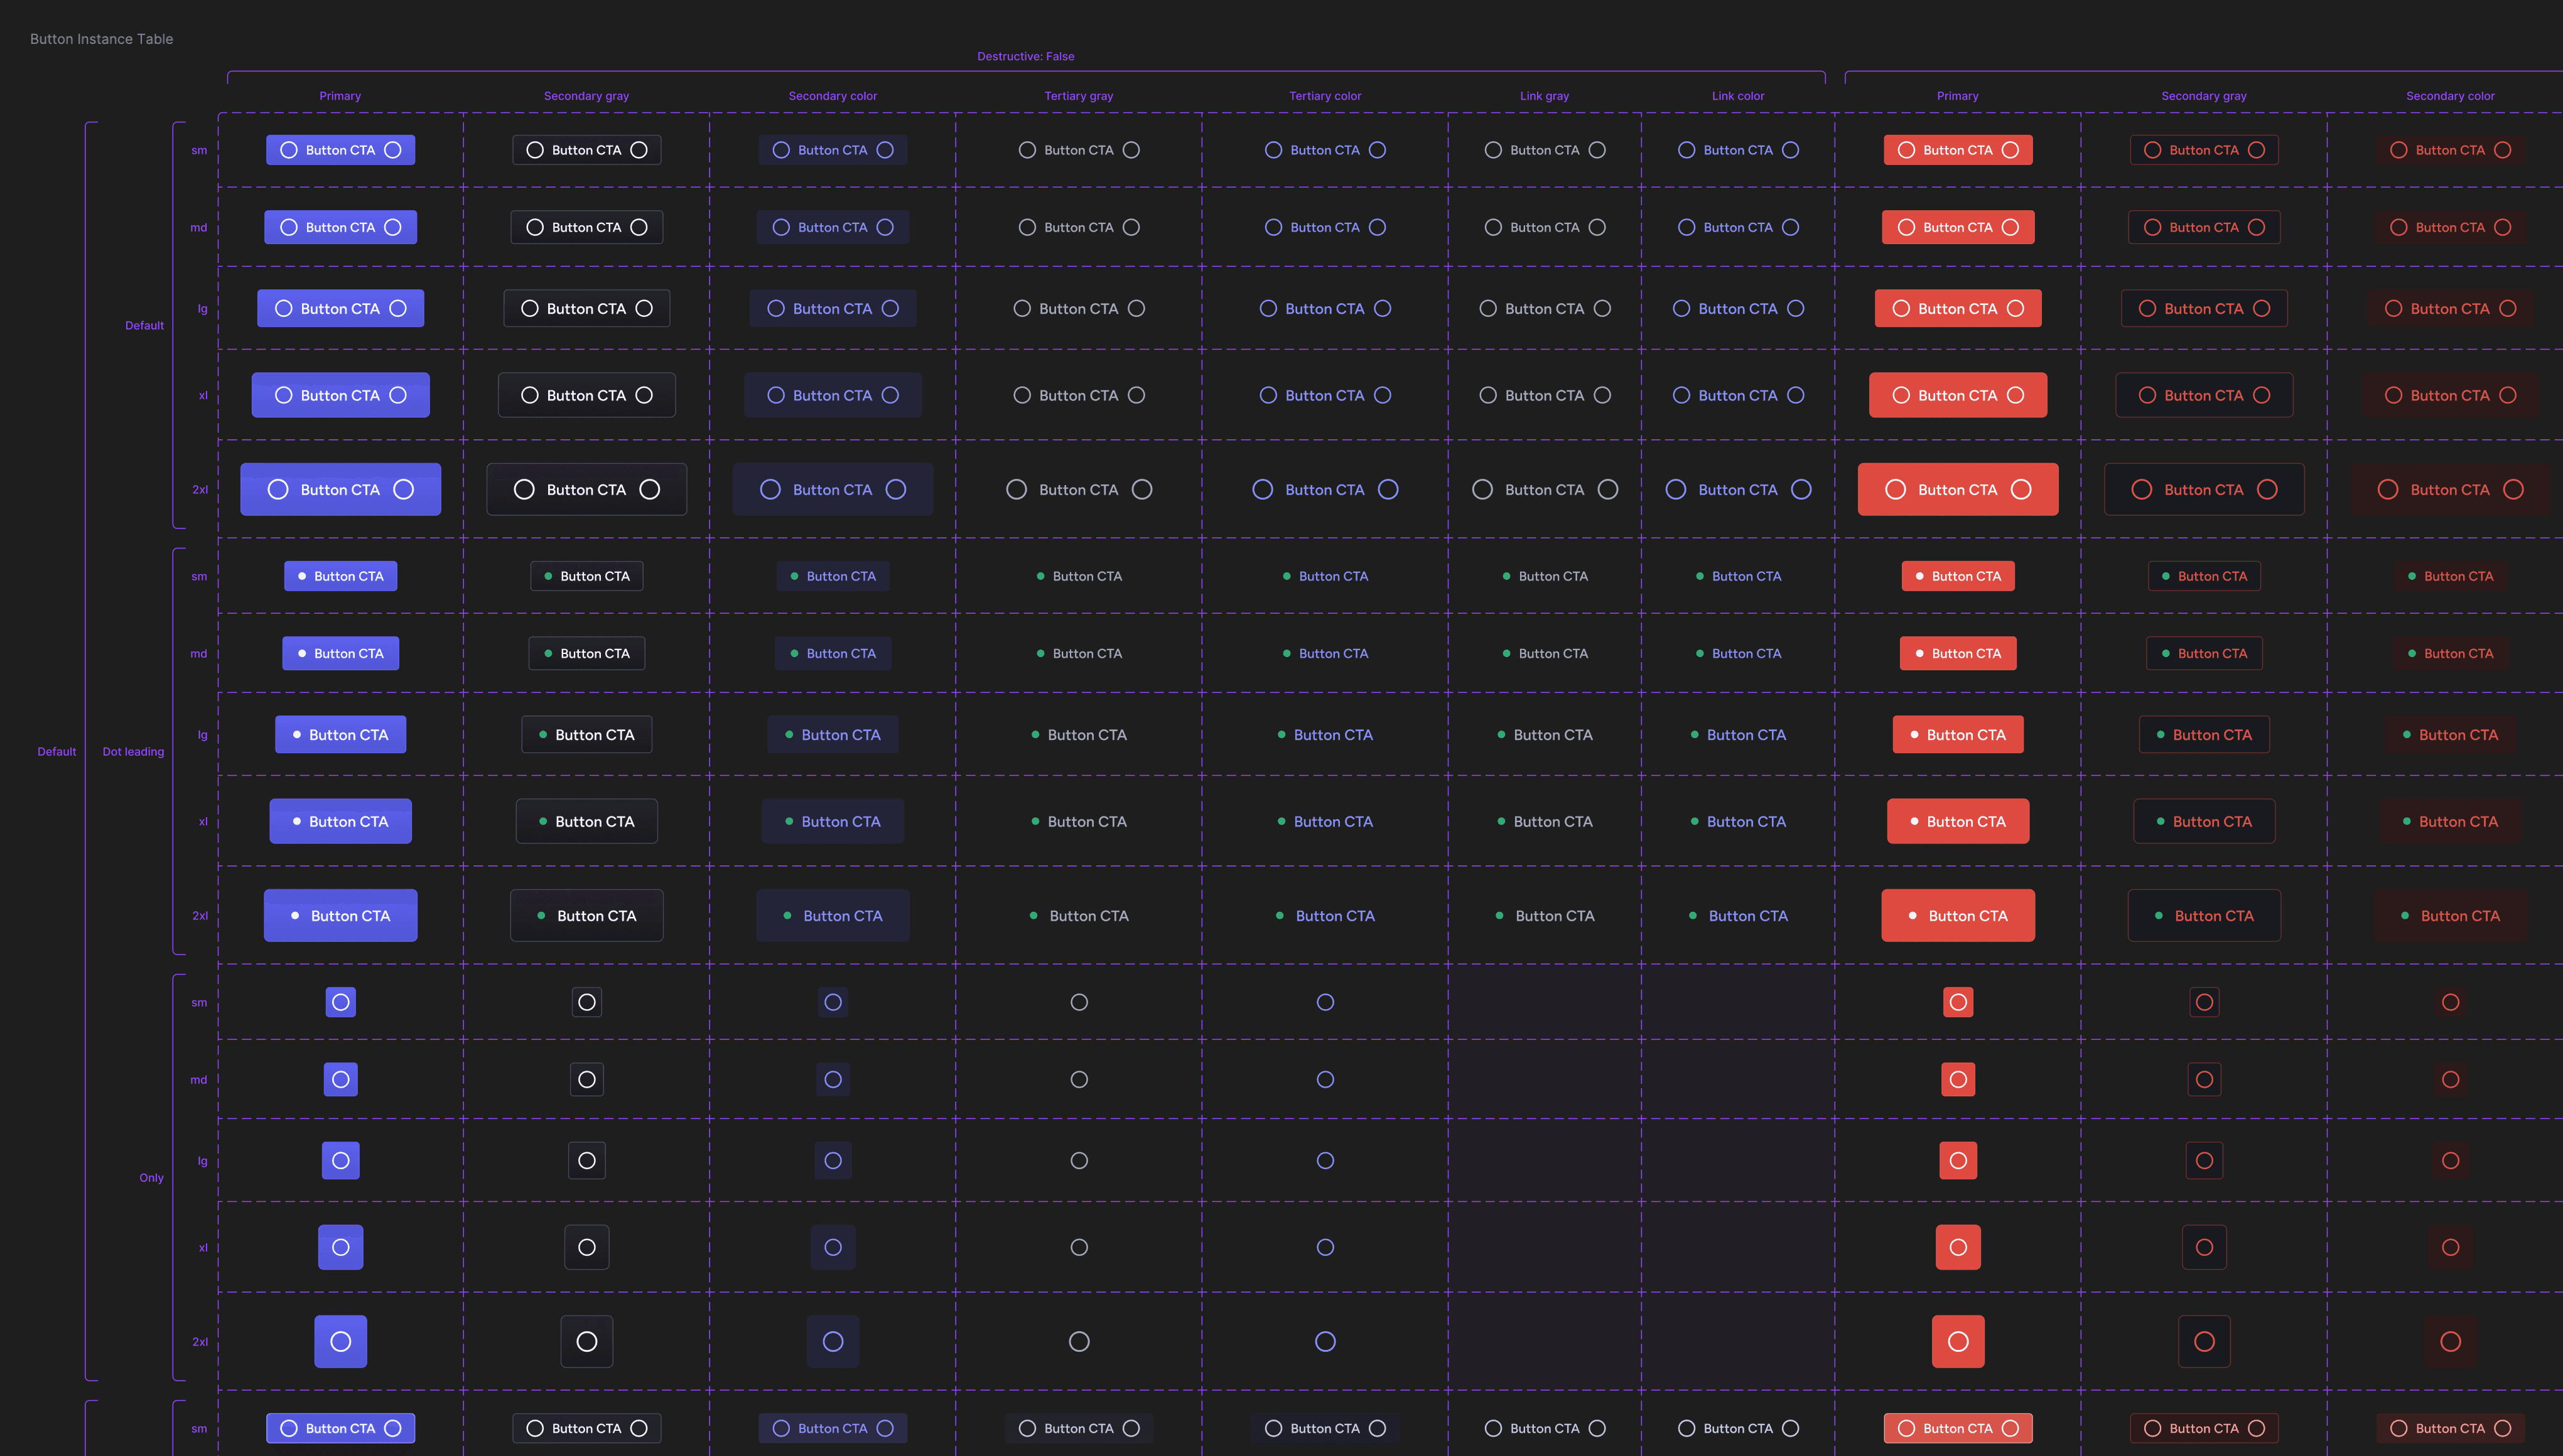Select the 'Button Instance Table' title
The height and width of the screenshot is (1456, 2563).
click(x=101, y=39)
